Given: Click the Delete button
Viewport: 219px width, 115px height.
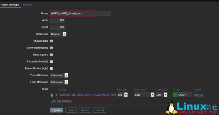Looking at the screenshot, I should coord(85,110).
